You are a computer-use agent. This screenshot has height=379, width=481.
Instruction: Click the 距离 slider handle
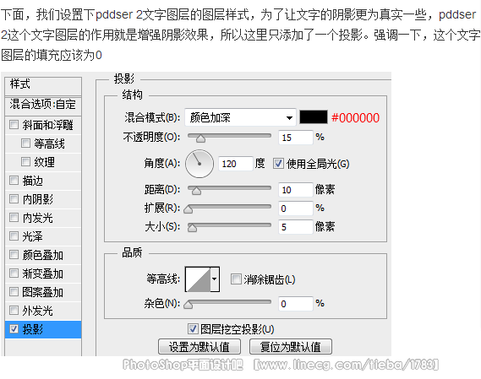click(x=196, y=191)
